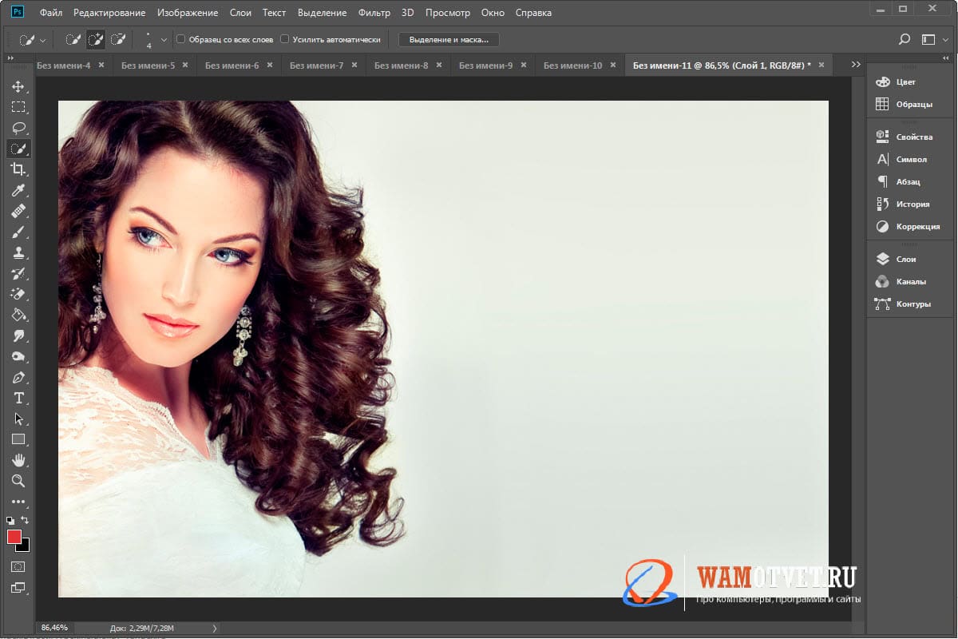Select the Horizontal Type tool

18,398
